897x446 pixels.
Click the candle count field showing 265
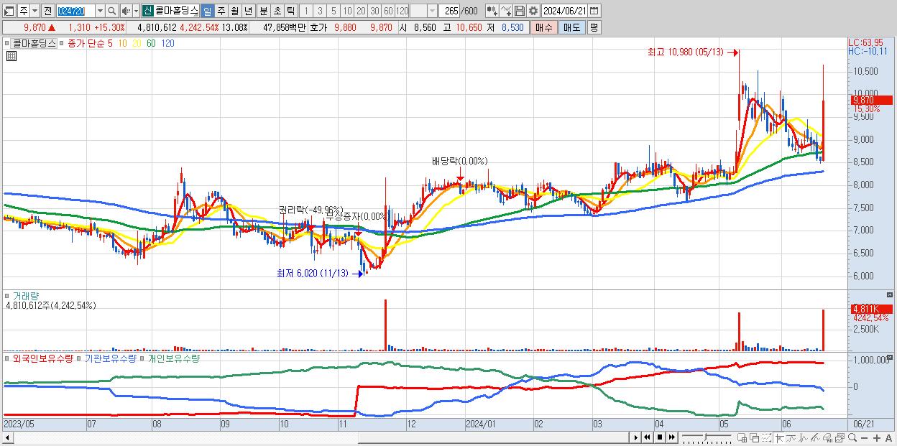click(450, 11)
